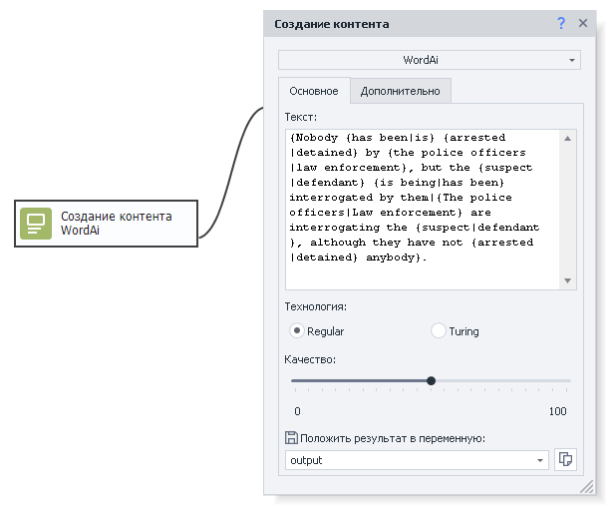Click the resize grip at dialog corner

[586, 486]
